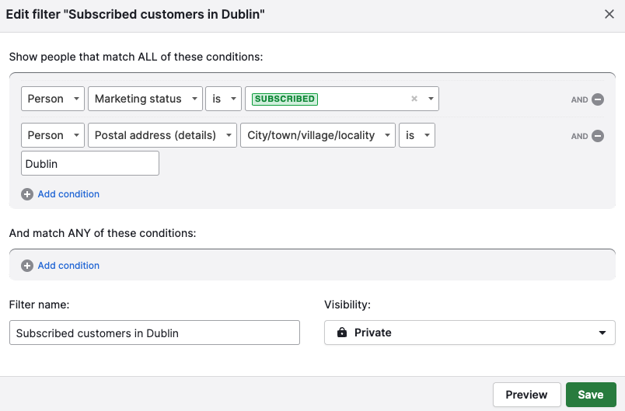Open the Postal address (details) dropdown
Image resolution: width=625 pixels, height=411 pixels.
click(x=162, y=135)
